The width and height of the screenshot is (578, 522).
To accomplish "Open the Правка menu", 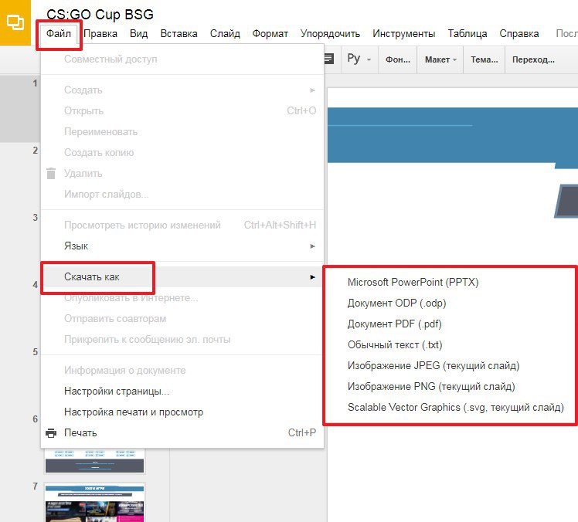I will click(100, 33).
